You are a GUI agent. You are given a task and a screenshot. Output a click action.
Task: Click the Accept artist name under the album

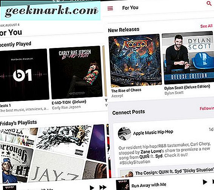(x=117, y=96)
